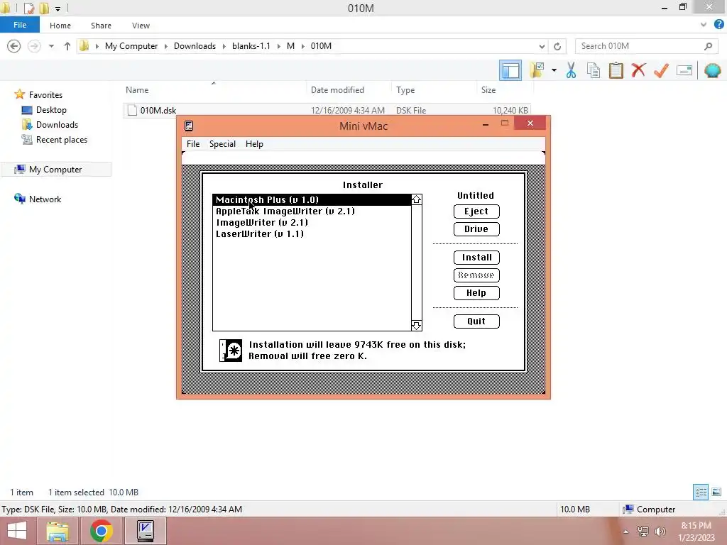Viewport: 727px width, 545px height.
Task: Click the Quit button in Installer
Action: point(476,321)
